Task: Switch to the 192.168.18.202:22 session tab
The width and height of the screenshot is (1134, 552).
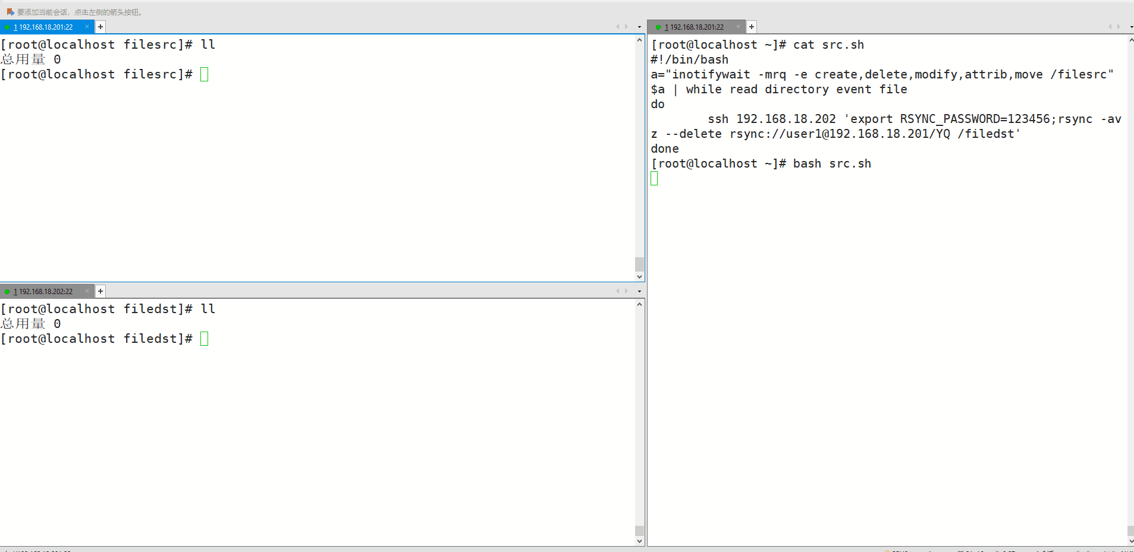Action: 45,292
